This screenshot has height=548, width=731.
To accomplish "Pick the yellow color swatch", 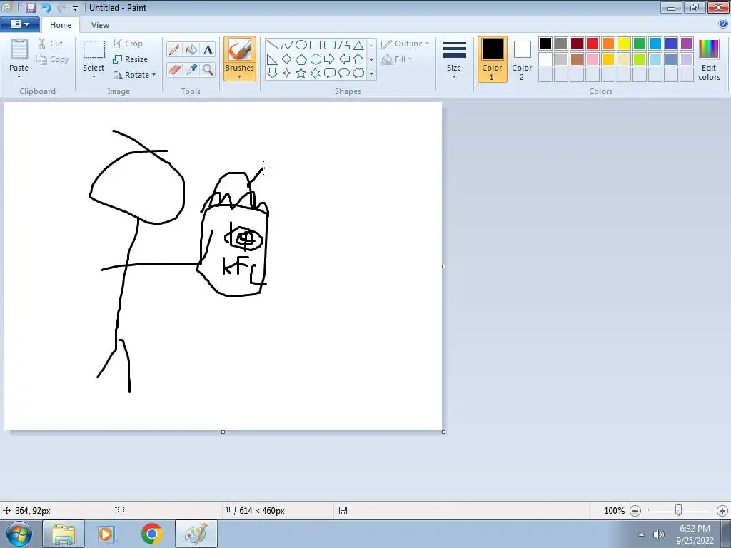I will (624, 44).
